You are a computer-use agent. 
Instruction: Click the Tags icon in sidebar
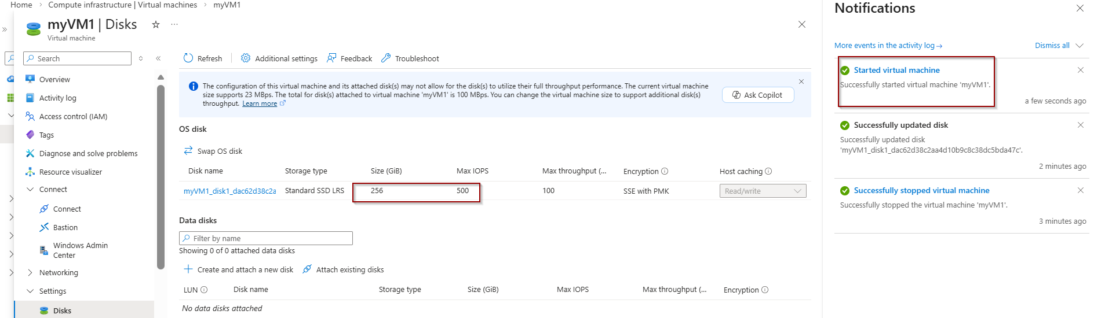pyautogui.click(x=30, y=135)
